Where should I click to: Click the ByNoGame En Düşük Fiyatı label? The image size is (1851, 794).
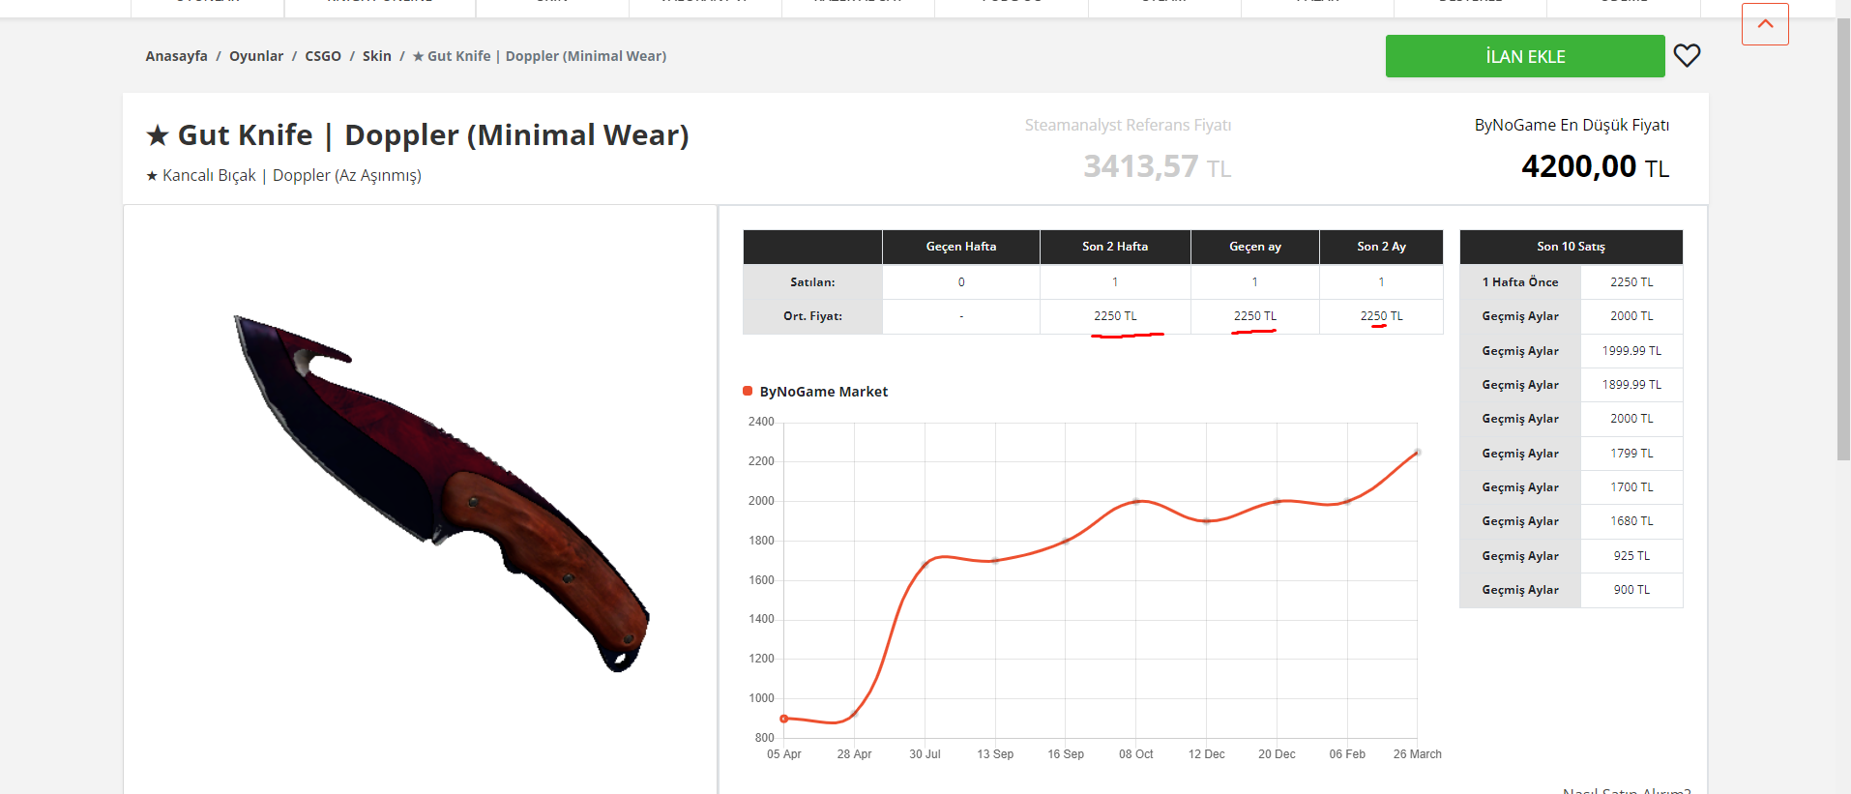click(x=1572, y=125)
